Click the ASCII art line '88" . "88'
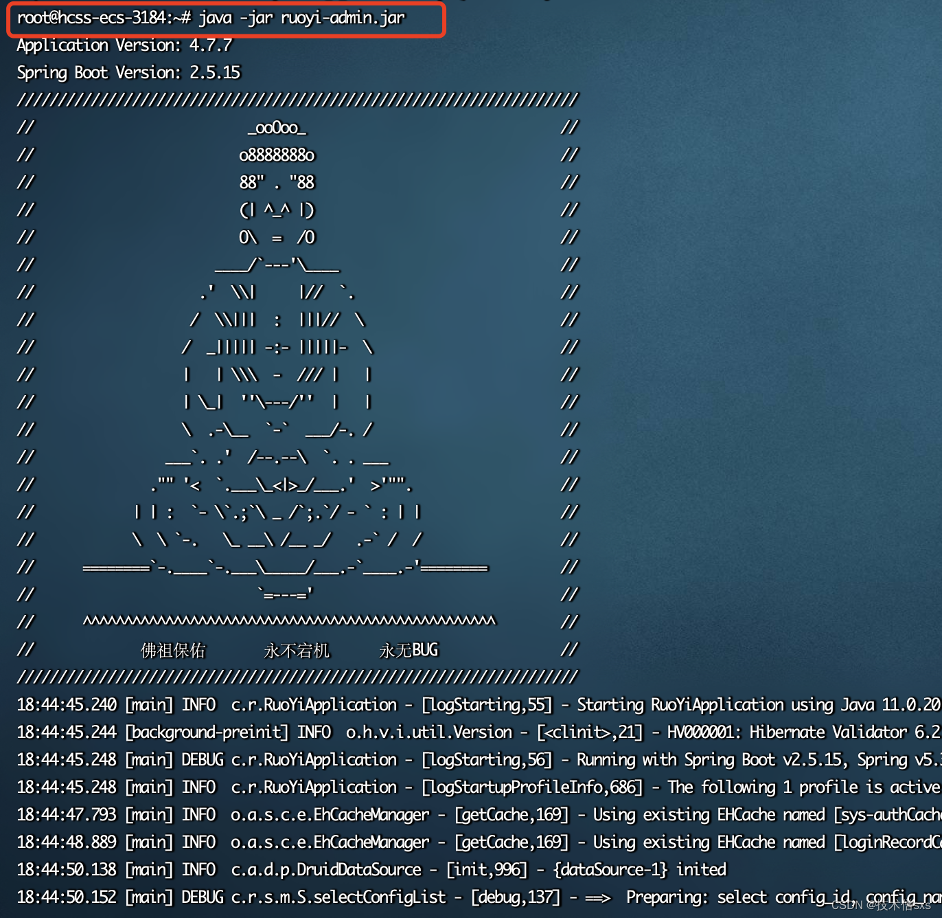 (x=277, y=183)
